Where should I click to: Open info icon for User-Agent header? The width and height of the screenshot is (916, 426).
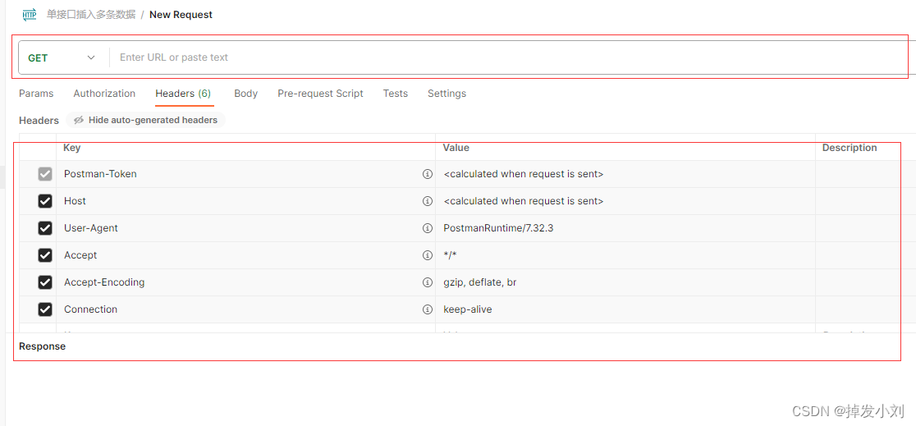(427, 228)
